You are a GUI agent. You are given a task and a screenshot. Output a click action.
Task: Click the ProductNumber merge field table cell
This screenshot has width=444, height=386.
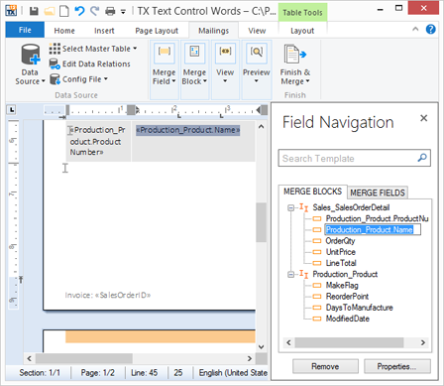(97, 141)
